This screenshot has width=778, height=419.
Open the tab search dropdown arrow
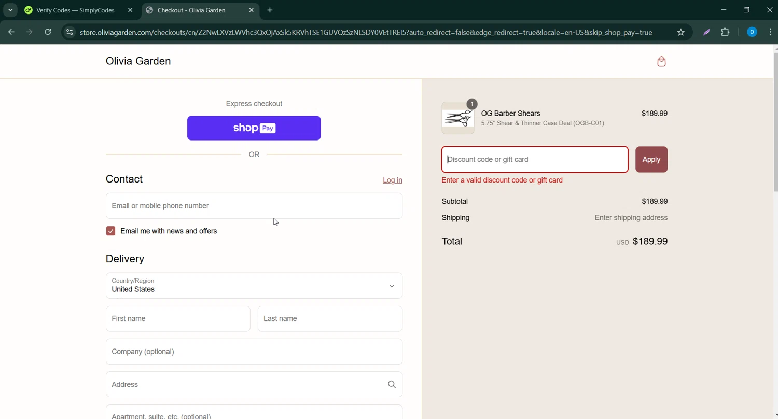click(10, 10)
